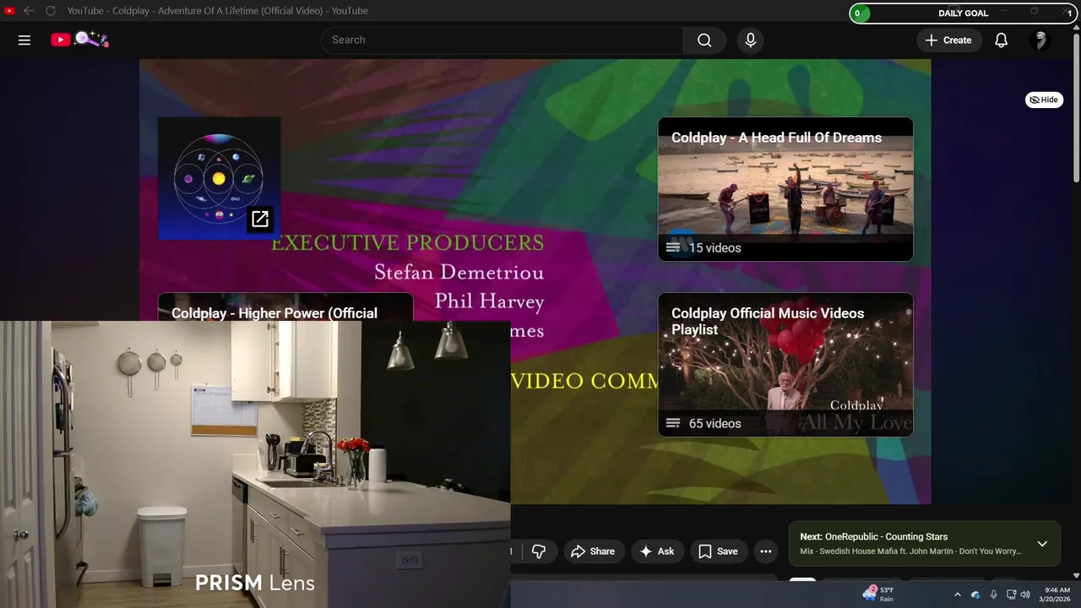Open Coldplay Official Music Videos Playlist card
The width and height of the screenshot is (1081, 608).
(785, 365)
